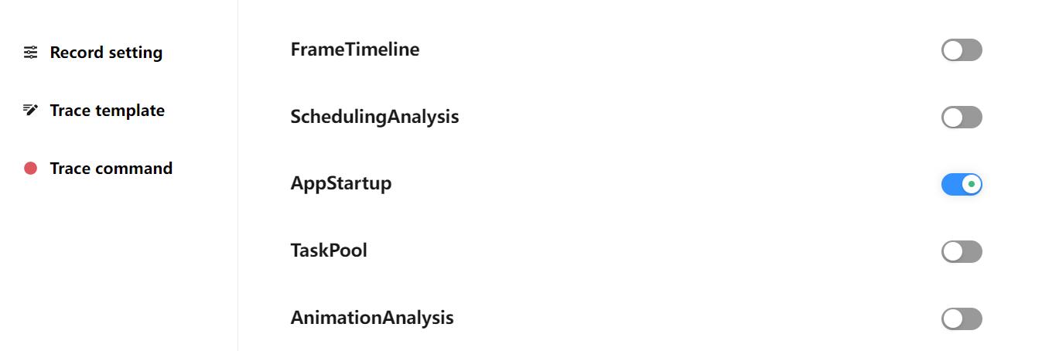
Task: Click the FrameTimeline label text
Action: 355,49
